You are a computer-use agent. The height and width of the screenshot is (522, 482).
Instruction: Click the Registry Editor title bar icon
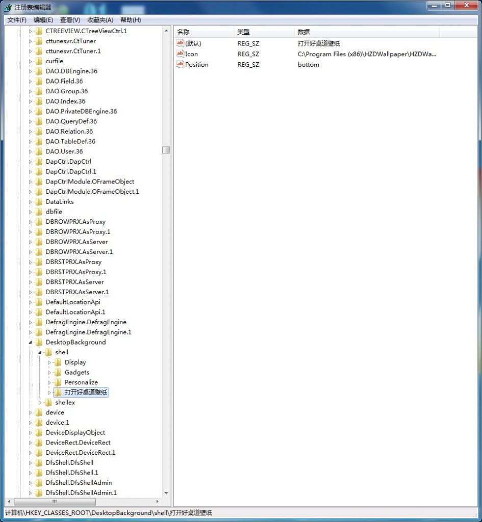pos(8,7)
